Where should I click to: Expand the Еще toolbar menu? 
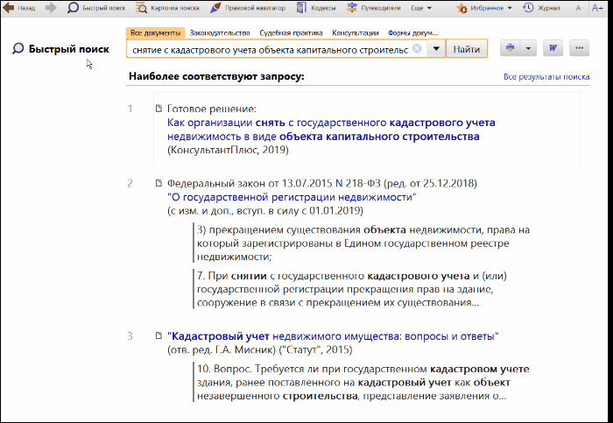click(x=421, y=8)
